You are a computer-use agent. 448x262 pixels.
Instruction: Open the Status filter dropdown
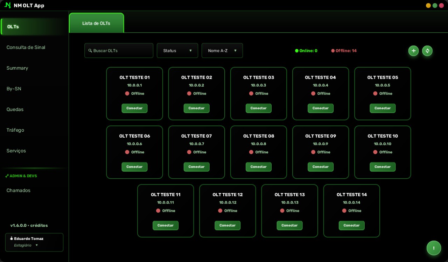coord(177,50)
